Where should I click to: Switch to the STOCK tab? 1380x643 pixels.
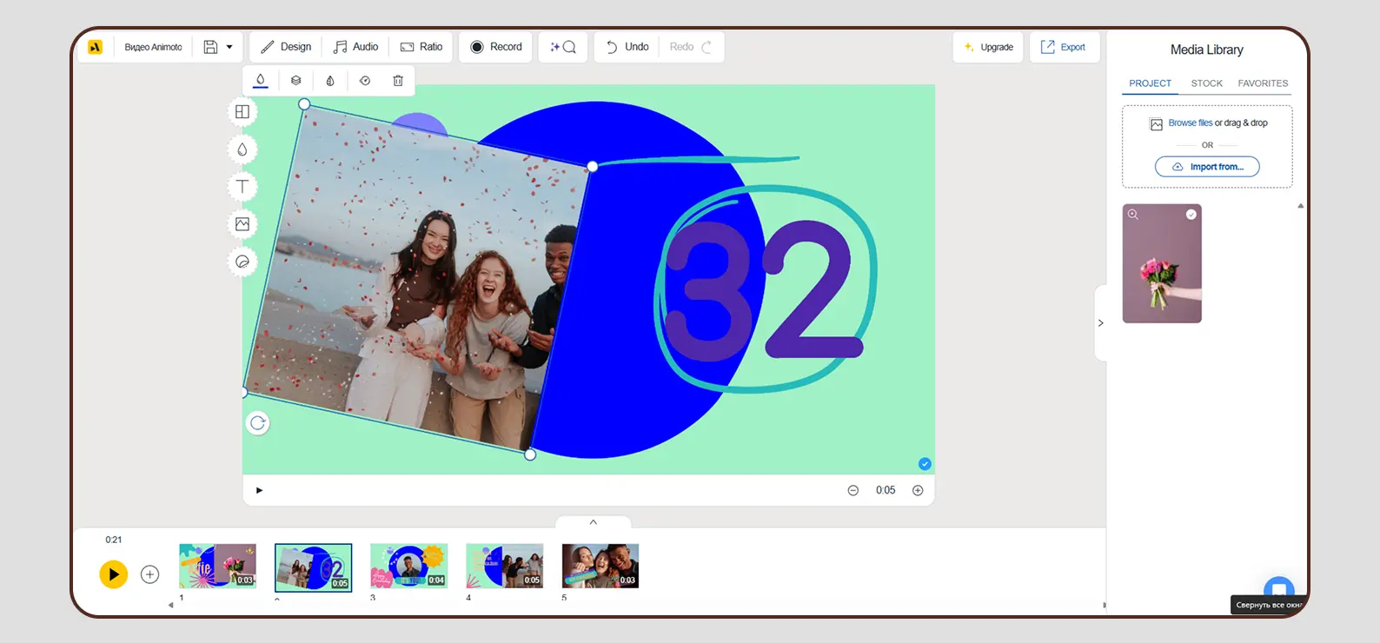click(x=1206, y=83)
